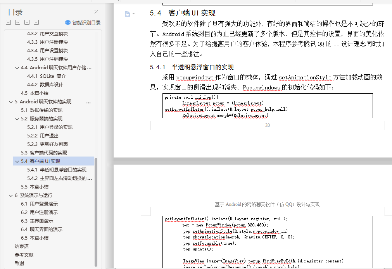392x269 pixels.
Task: Open 5.4.1 半透明悬浮窗口的实现 entry
Action: click(57, 170)
